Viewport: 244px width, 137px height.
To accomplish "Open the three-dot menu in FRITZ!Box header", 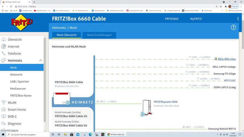I will coord(238,19).
